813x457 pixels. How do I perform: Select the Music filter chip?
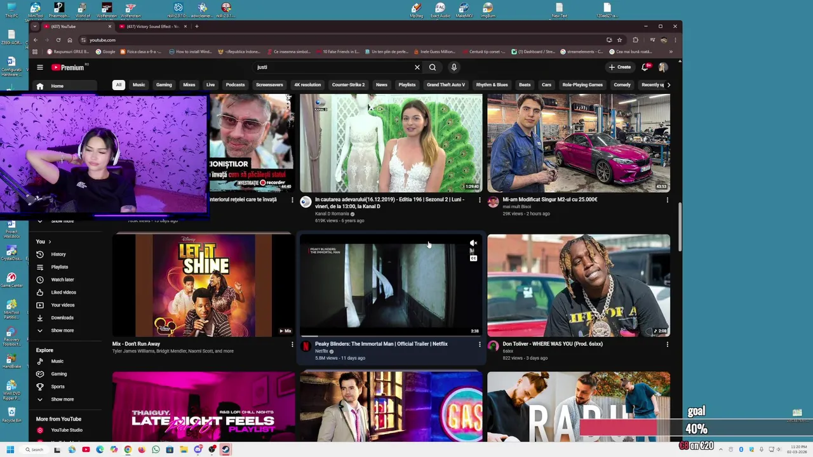point(138,85)
